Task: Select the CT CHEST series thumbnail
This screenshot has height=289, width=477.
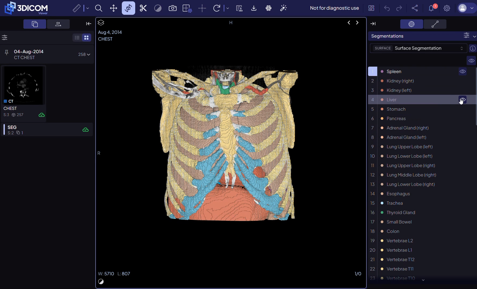Action: [x=23, y=86]
